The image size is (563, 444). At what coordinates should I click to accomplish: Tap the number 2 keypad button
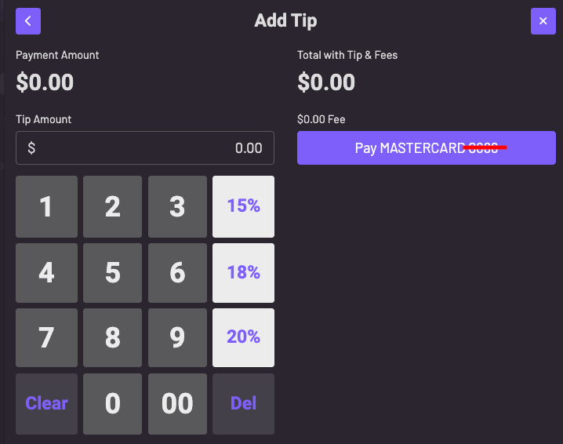(x=112, y=206)
